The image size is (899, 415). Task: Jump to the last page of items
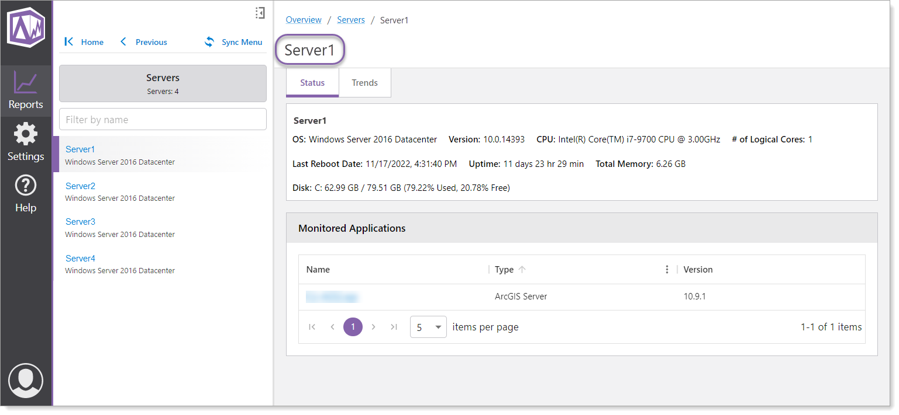point(394,327)
